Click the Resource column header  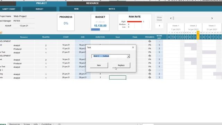click(x=24, y=37)
